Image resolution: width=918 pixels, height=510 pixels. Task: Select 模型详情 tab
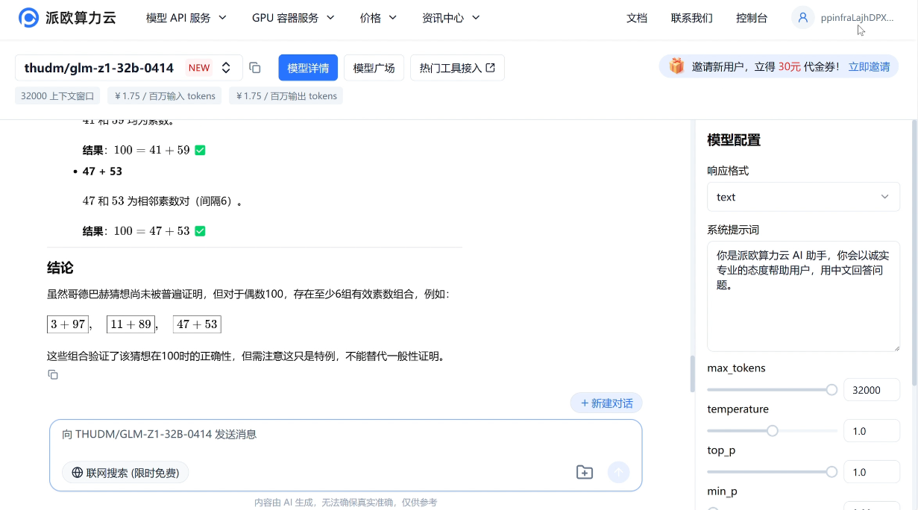click(x=308, y=68)
